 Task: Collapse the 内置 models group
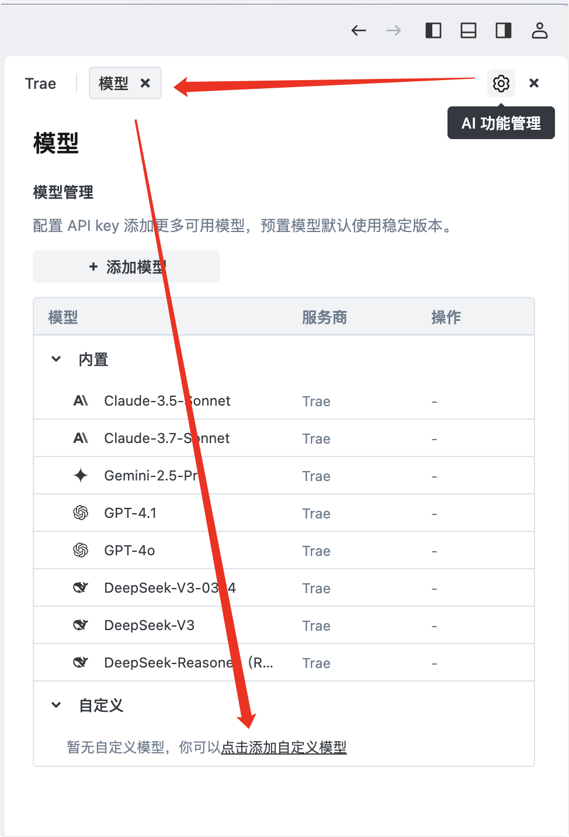[56, 359]
